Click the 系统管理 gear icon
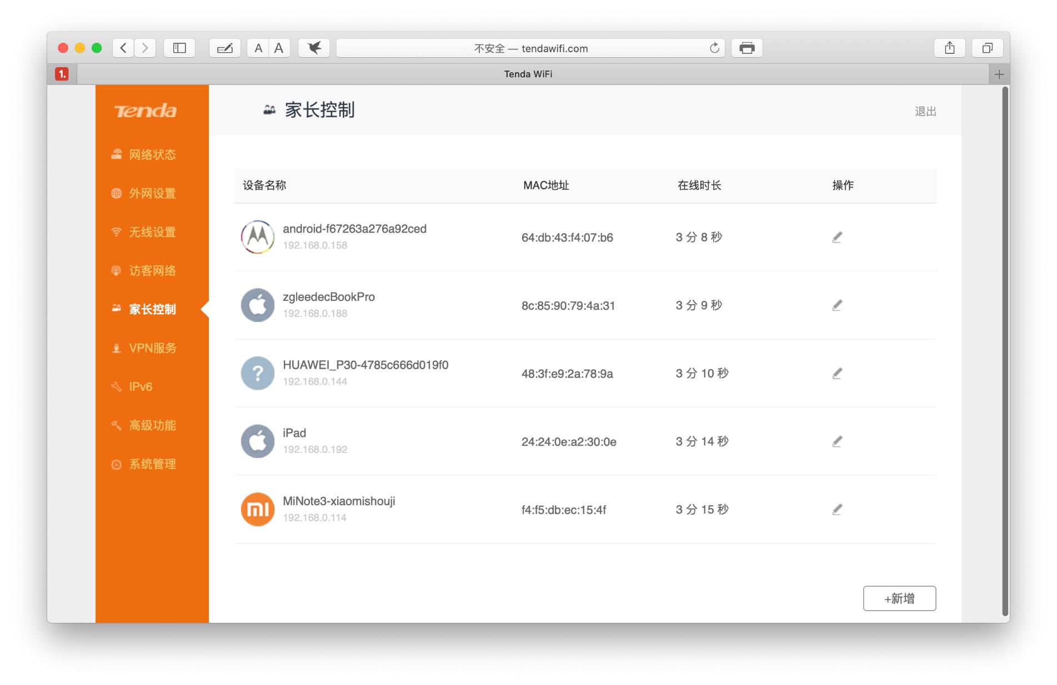The height and width of the screenshot is (685, 1057). click(x=116, y=464)
